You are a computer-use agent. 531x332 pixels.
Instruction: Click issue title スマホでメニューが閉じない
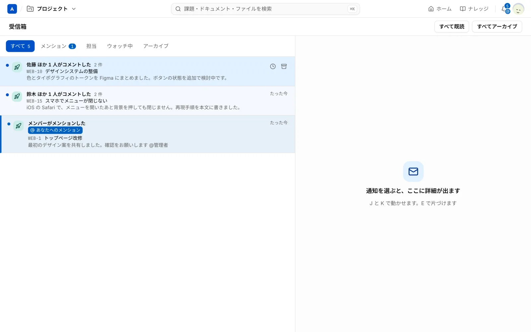click(76, 101)
